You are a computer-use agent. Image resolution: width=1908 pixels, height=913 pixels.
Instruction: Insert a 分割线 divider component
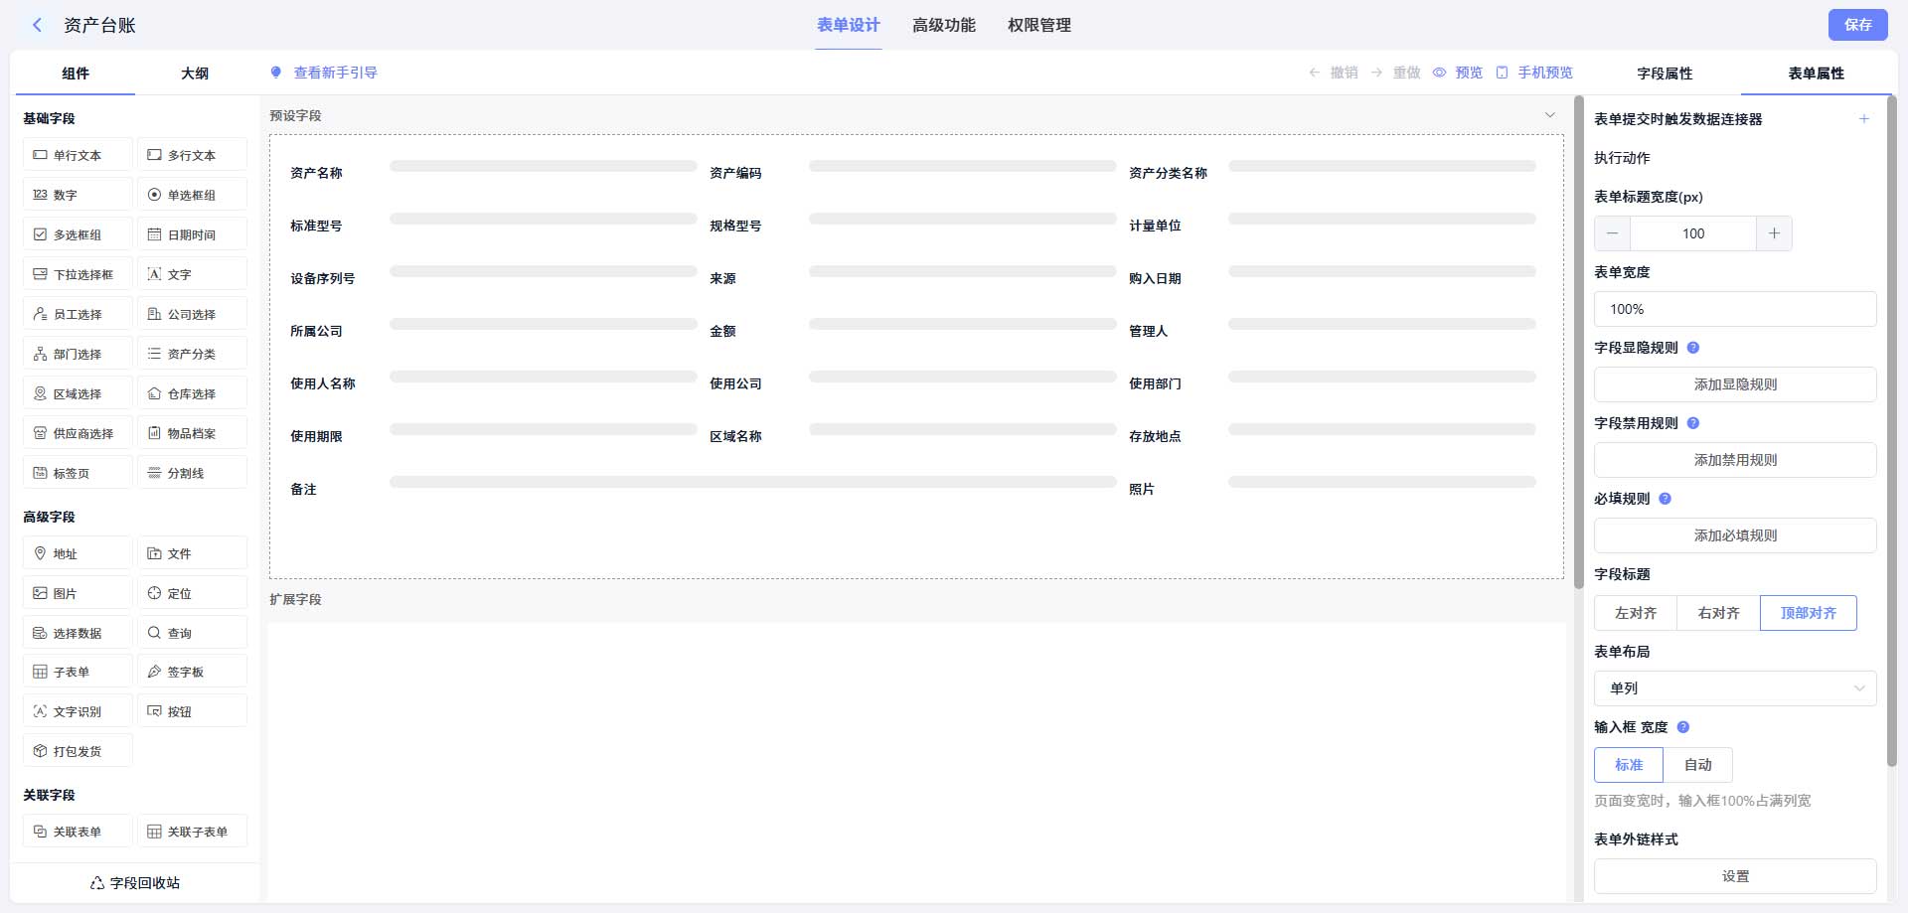[x=192, y=473]
